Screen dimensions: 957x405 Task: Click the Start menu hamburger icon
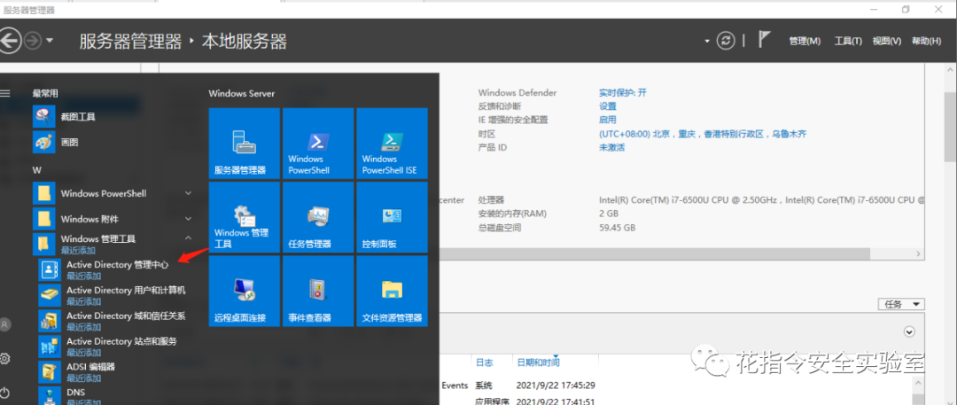coord(5,93)
